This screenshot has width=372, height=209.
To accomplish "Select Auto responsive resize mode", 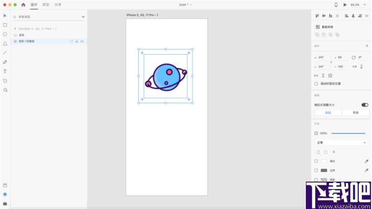I will [328, 113].
